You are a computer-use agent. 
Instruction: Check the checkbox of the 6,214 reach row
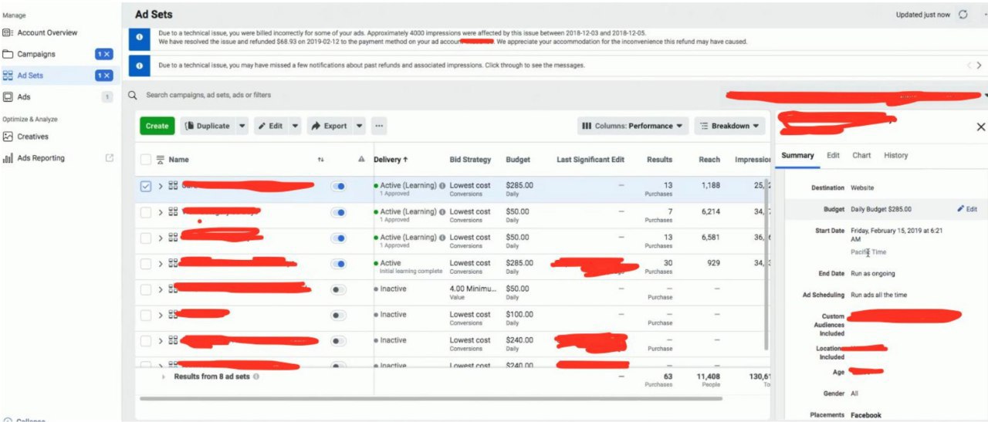(x=146, y=212)
